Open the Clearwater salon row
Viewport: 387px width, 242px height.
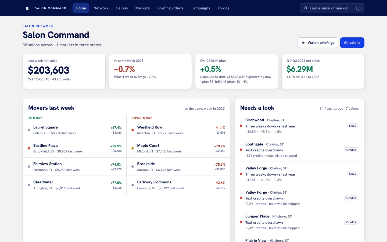(75, 185)
